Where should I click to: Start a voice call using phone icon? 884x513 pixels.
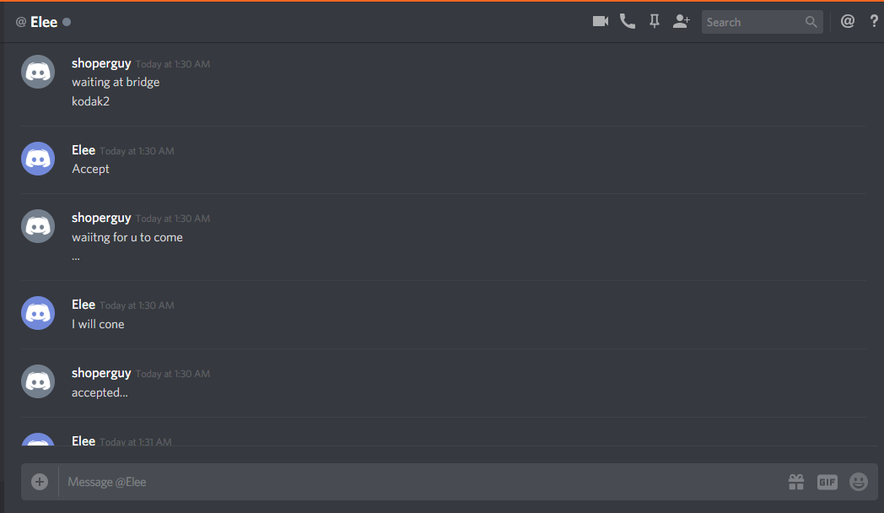point(627,21)
